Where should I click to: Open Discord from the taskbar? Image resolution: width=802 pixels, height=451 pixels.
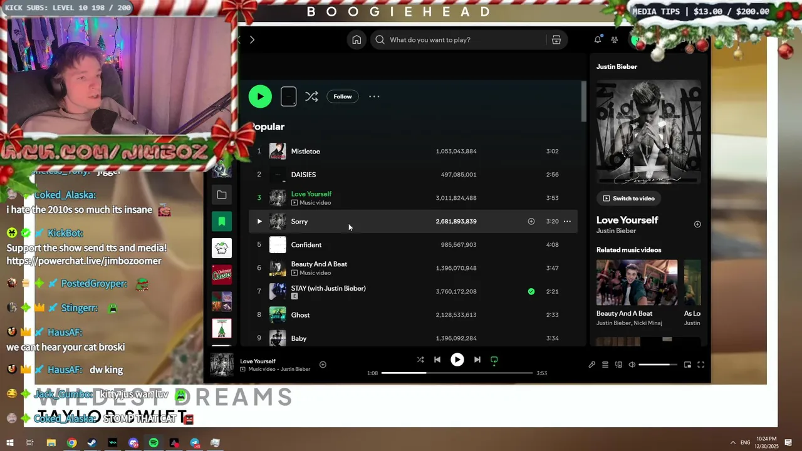point(133,443)
